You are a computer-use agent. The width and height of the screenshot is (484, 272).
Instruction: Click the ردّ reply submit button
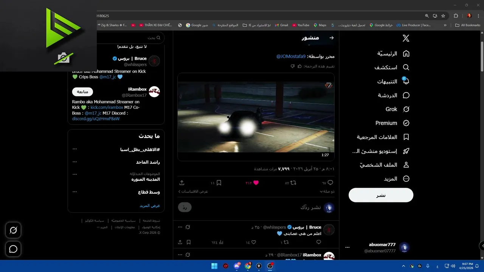185,207
